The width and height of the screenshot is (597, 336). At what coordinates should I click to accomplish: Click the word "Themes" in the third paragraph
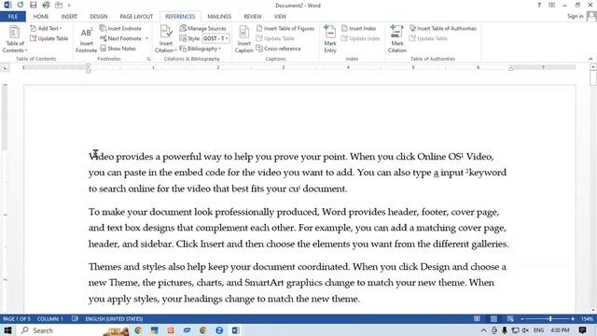[105, 267]
